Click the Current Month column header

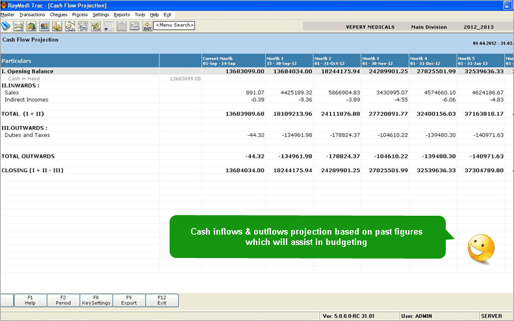[x=233, y=60]
